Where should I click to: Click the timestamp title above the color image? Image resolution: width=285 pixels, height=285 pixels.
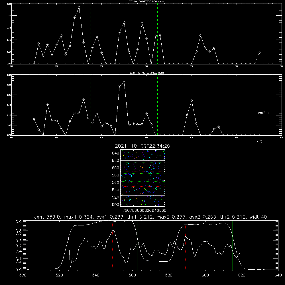click(x=142, y=146)
